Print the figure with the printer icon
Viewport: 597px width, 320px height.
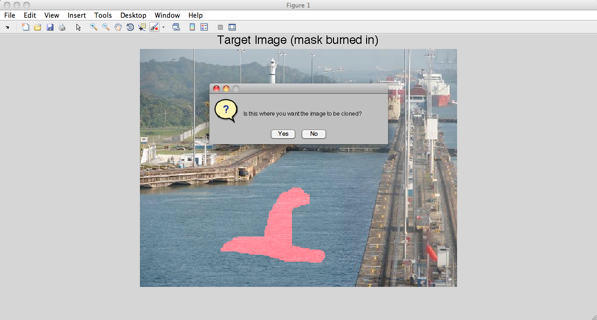coord(62,28)
